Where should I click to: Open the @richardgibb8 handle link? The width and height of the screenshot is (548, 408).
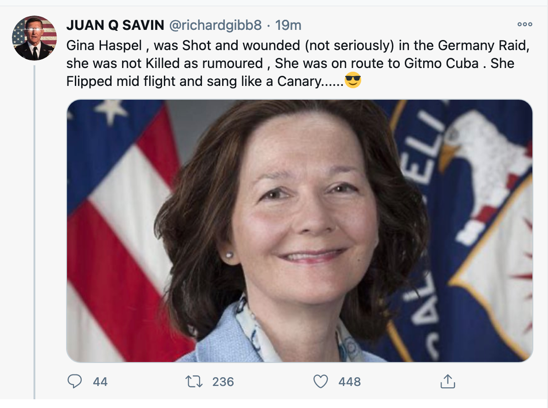tap(215, 25)
